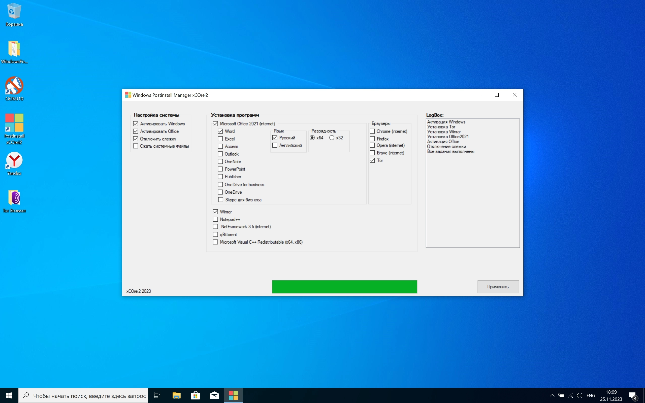The image size is (645, 403).
Task: Open the Windows Start menu
Action: point(9,395)
